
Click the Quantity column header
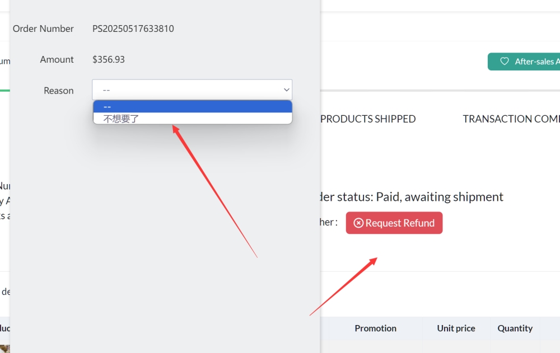pyautogui.click(x=515, y=328)
